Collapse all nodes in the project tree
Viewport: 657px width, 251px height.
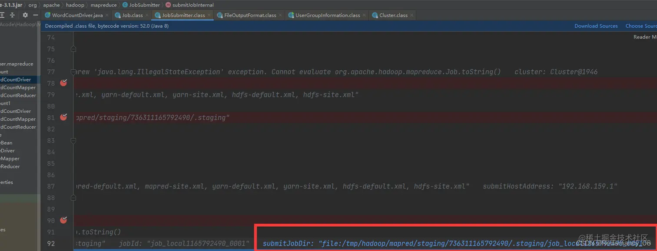pyautogui.click(x=12, y=15)
